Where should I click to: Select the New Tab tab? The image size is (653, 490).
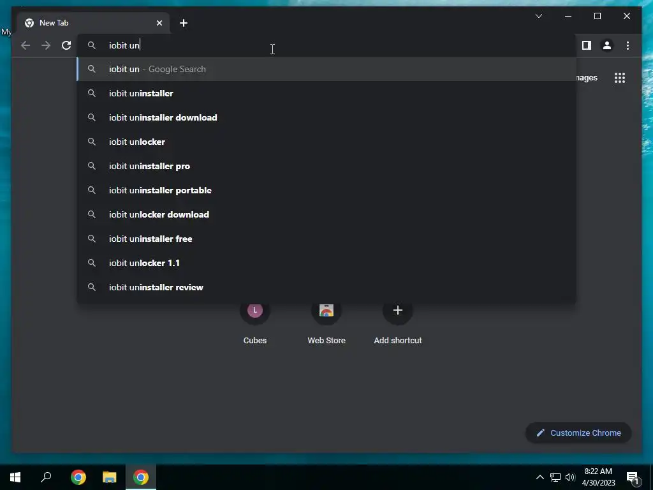click(93, 24)
